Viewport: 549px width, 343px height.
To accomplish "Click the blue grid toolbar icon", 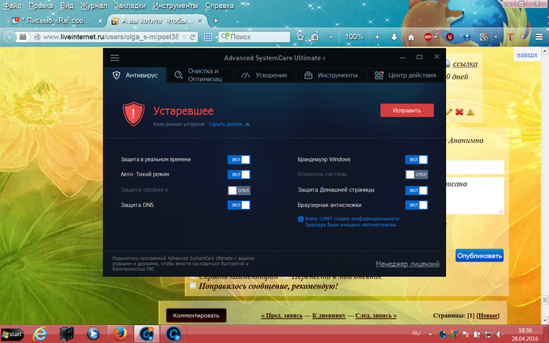I will click(208, 37).
